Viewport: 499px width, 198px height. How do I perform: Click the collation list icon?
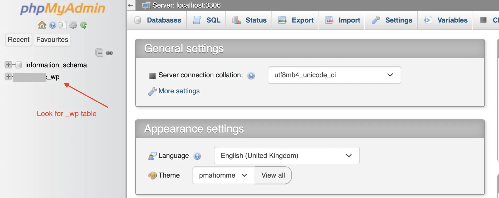pos(152,76)
